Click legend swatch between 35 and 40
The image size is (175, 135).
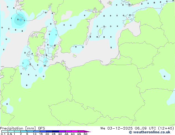pos(68,131)
